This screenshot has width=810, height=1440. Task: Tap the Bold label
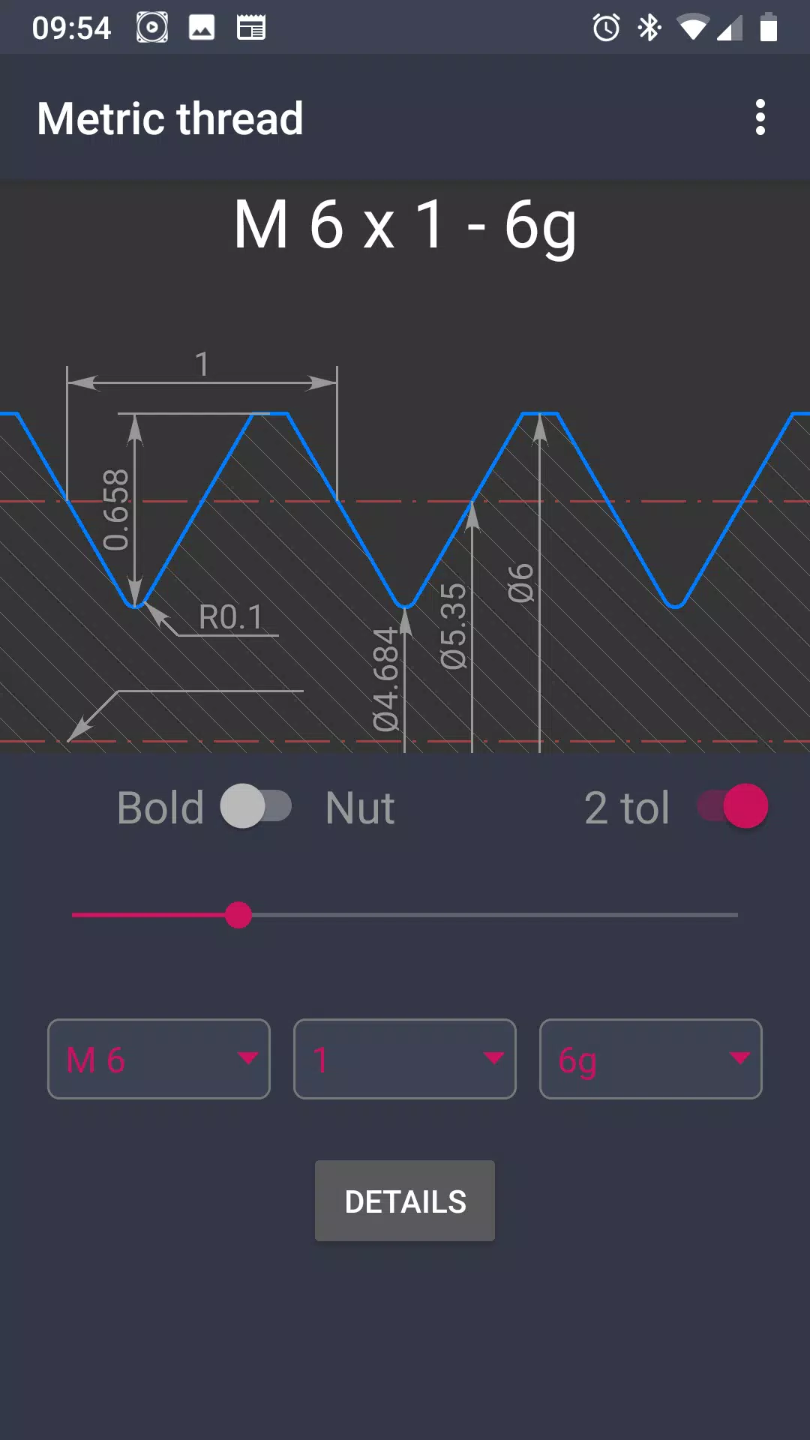pyautogui.click(x=160, y=808)
